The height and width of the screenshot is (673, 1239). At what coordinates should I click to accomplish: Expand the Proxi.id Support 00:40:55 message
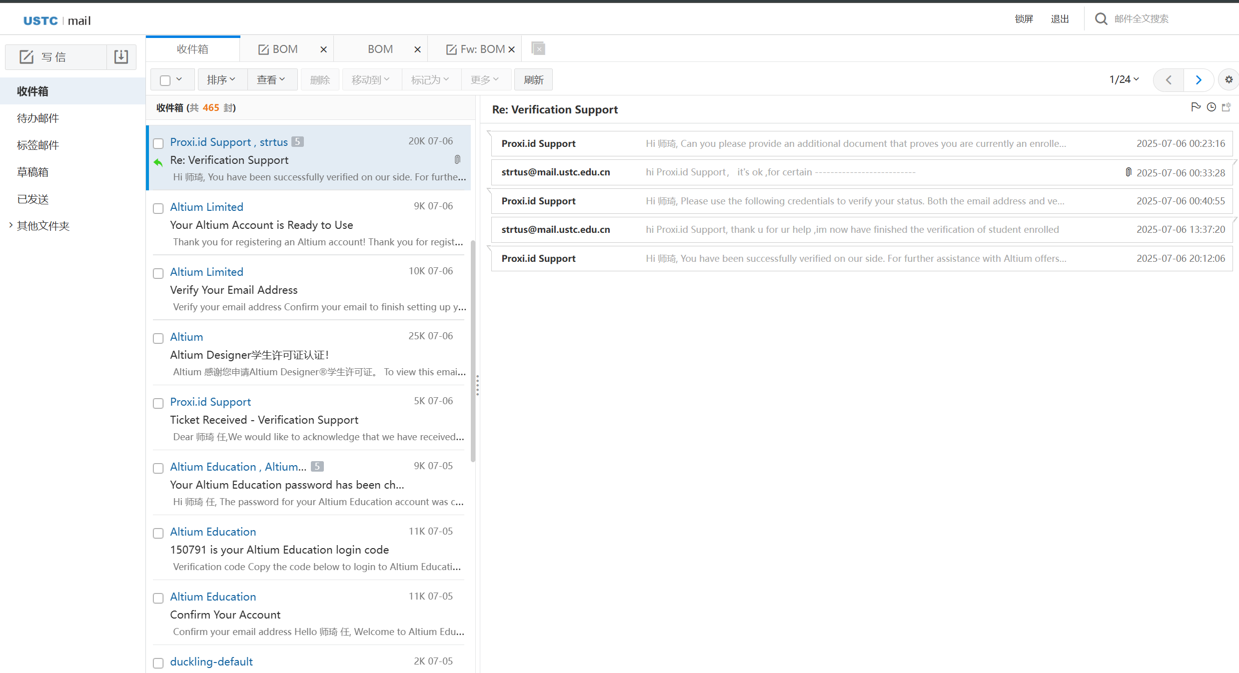862,201
